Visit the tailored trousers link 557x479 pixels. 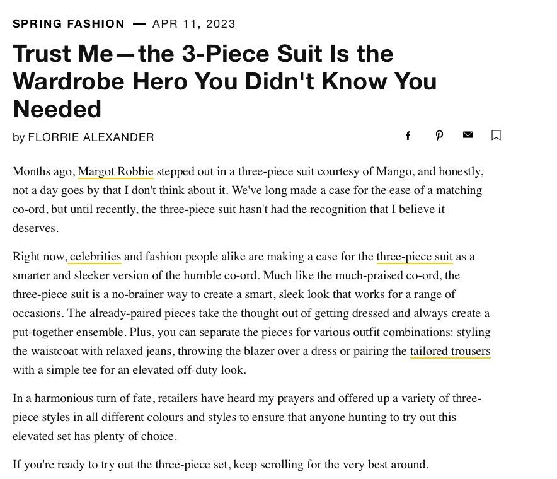pos(450,351)
